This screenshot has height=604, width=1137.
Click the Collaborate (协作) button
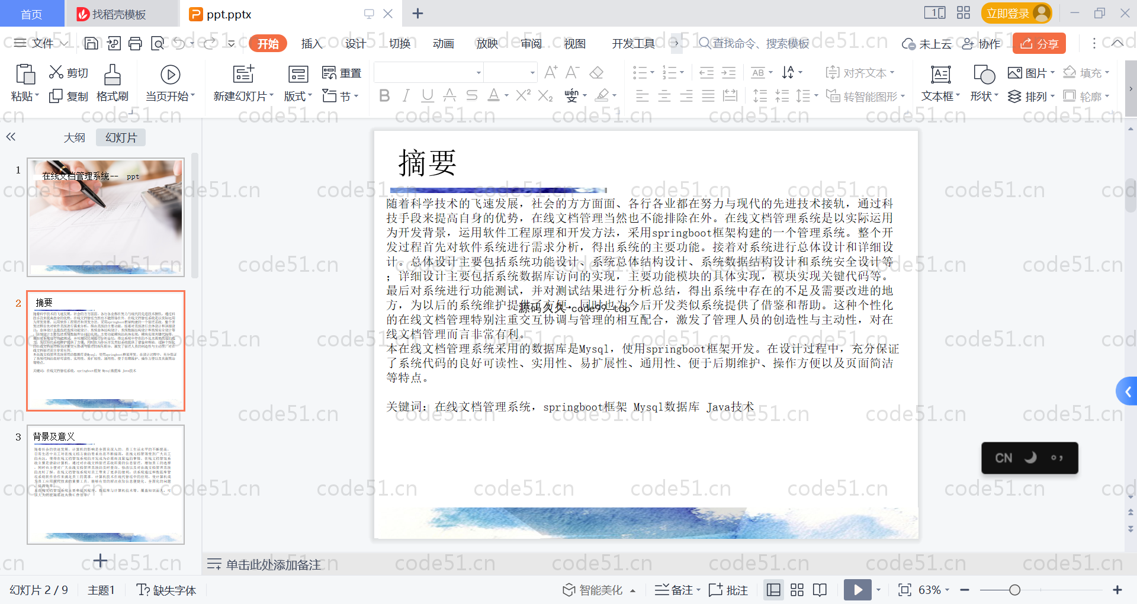[x=981, y=43]
